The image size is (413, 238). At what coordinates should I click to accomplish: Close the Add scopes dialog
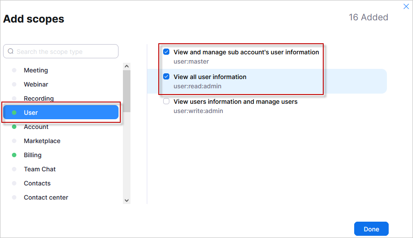coord(406,6)
